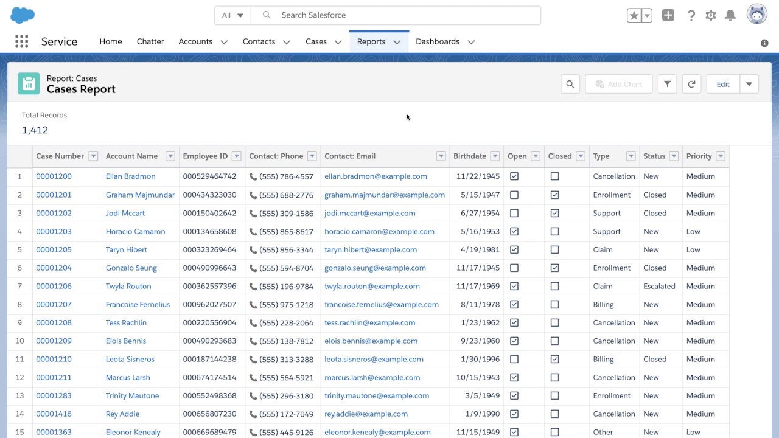Expand the Edit button dropdown arrow
Screen dimensions: 779x438
(x=749, y=84)
